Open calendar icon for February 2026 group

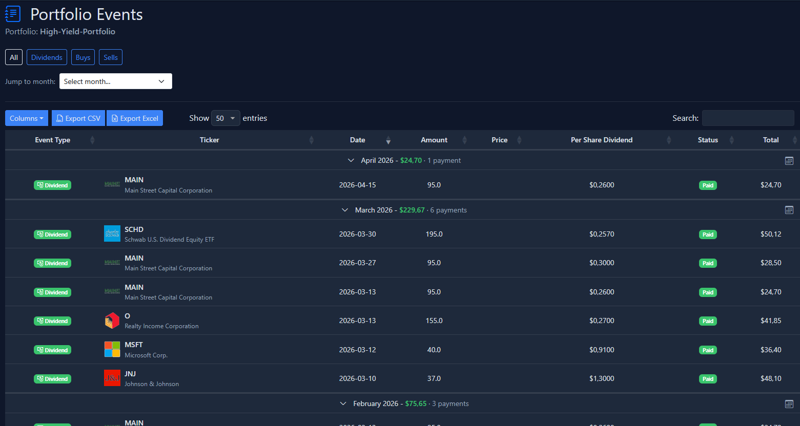pyautogui.click(x=789, y=404)
